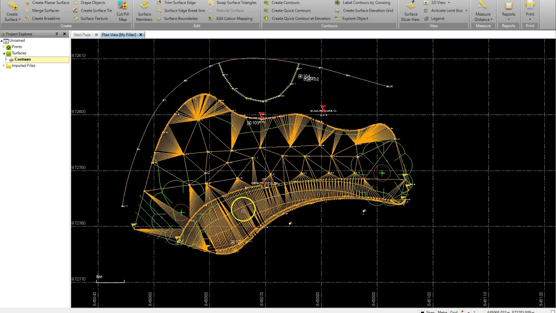Expand the Unnamed project tree node

coord(2,40)
